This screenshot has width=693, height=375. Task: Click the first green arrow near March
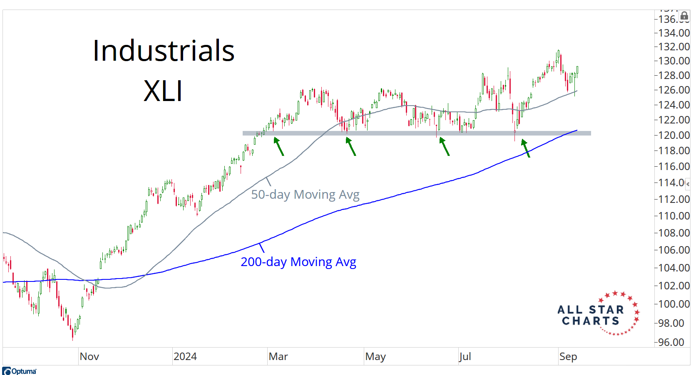(278, 146)
